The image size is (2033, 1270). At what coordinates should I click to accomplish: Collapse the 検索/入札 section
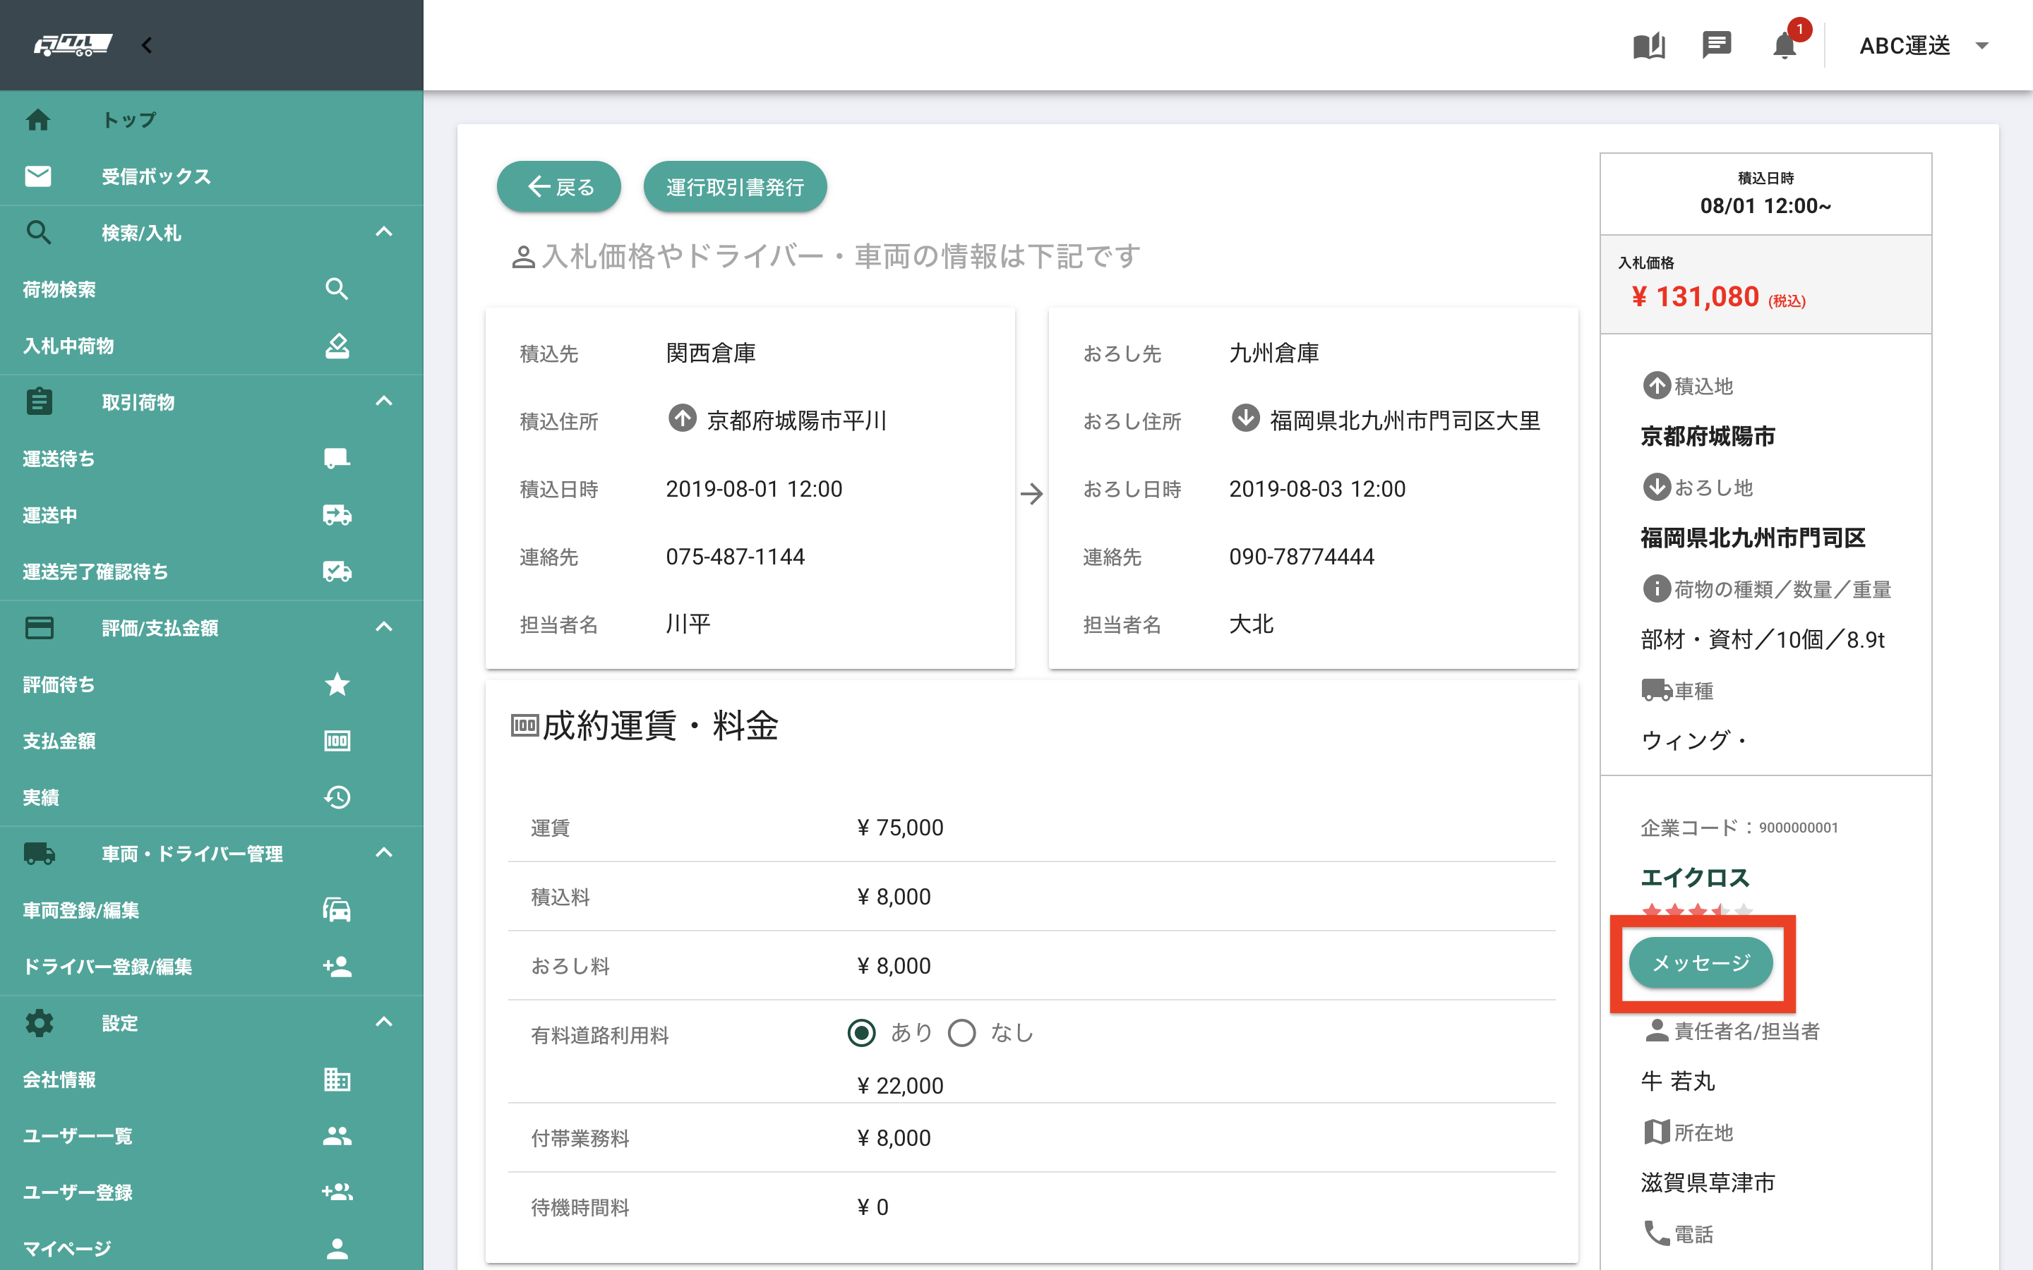(x=384, y=232)
